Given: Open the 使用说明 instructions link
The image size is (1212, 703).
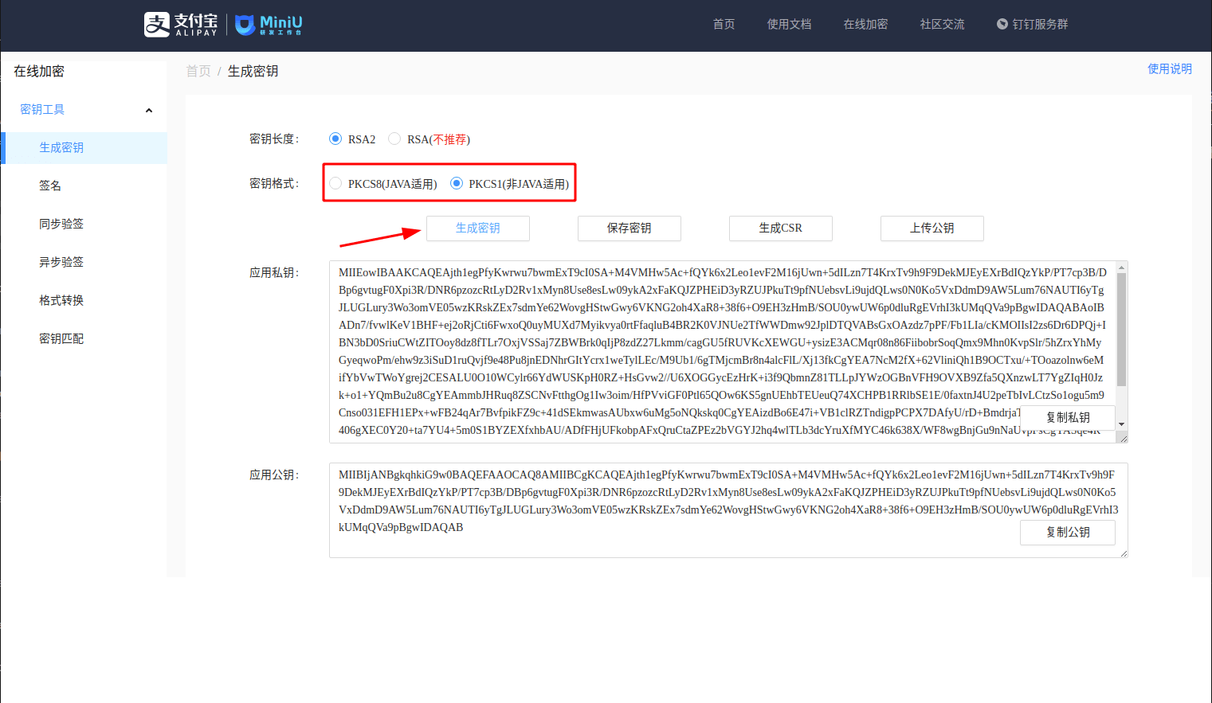Looking at the screenshot, I should pos(1170,68).
